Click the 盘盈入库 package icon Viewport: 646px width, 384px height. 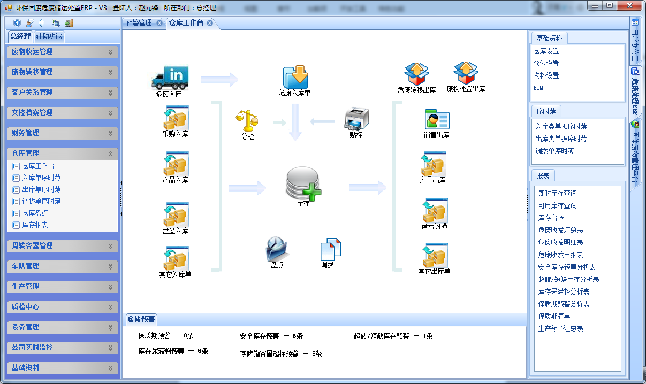tap(176, 214)
